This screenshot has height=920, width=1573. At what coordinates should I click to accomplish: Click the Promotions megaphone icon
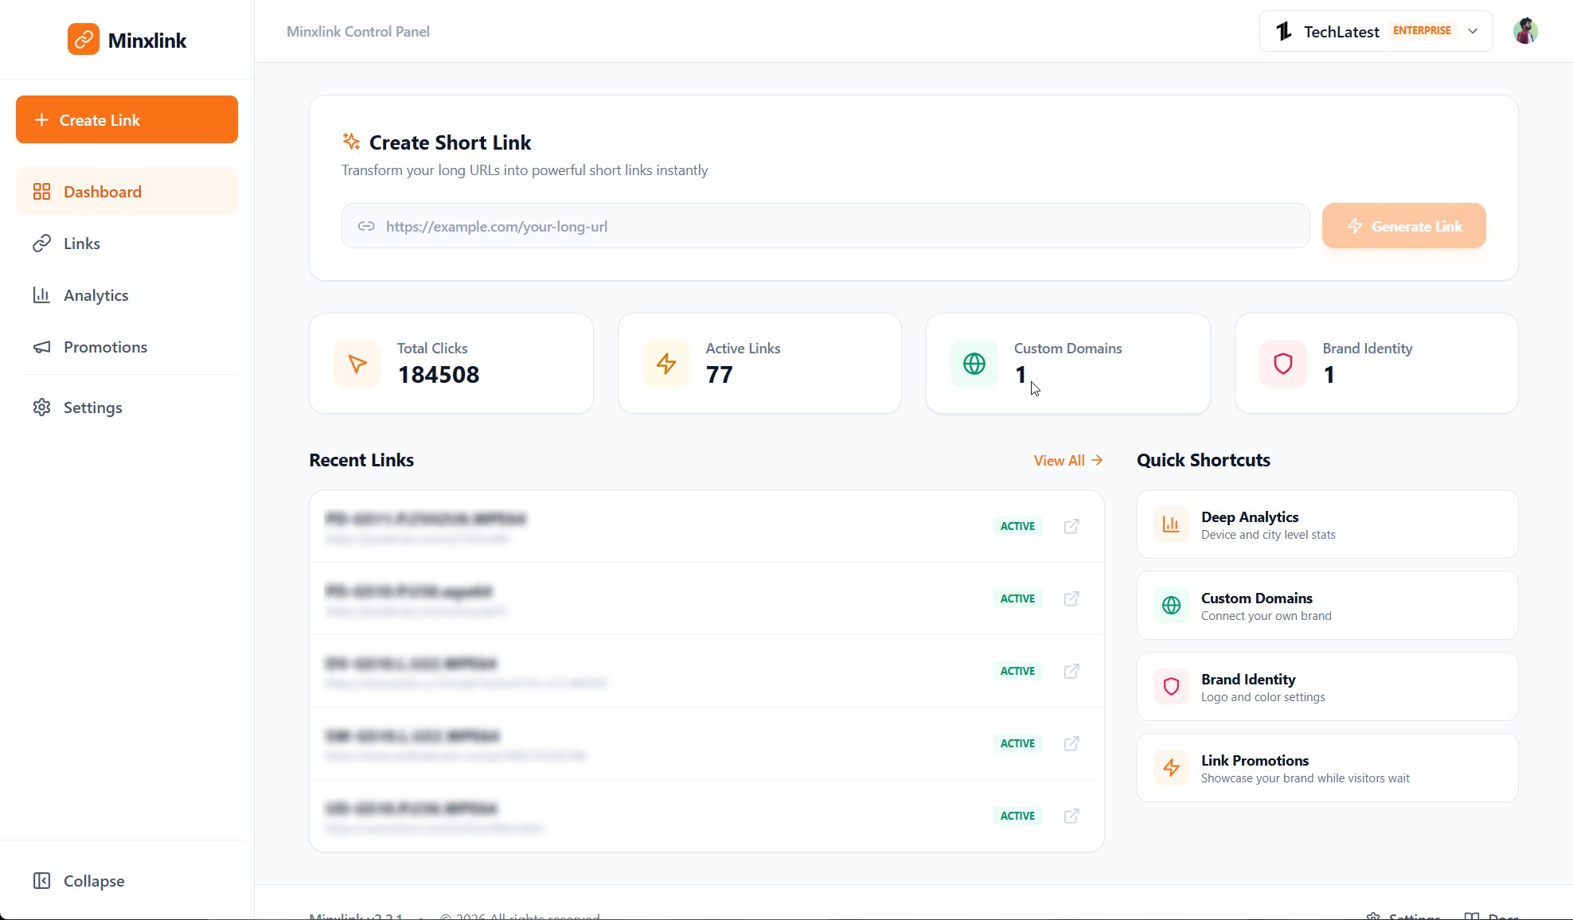(41, 346)
